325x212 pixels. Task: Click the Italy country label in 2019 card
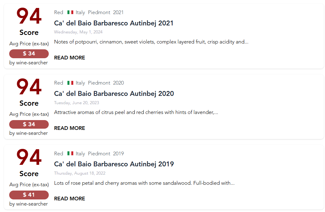[80, 153]
